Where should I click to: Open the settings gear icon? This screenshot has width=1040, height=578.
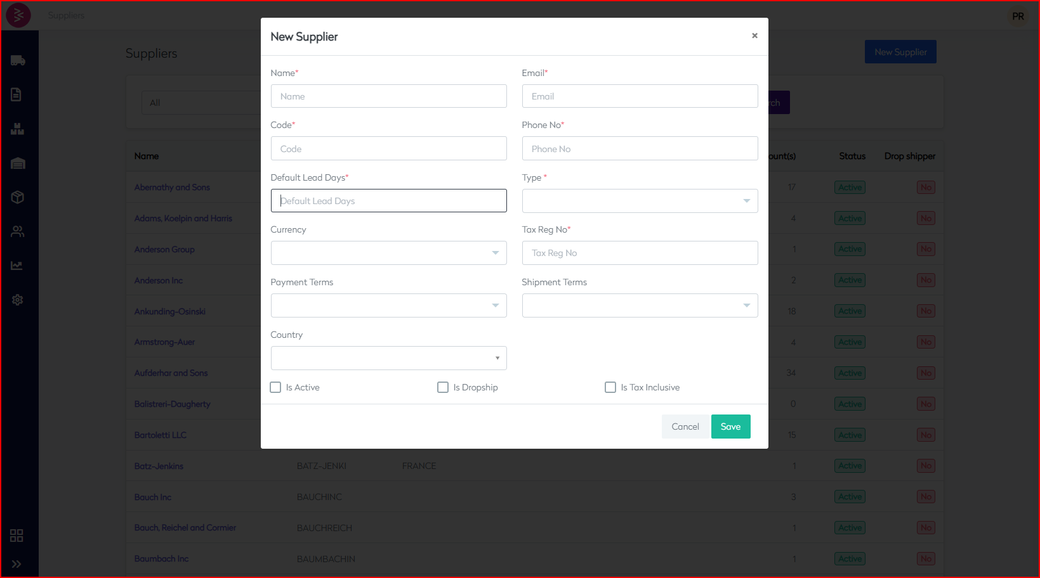(x=18, y=300)
